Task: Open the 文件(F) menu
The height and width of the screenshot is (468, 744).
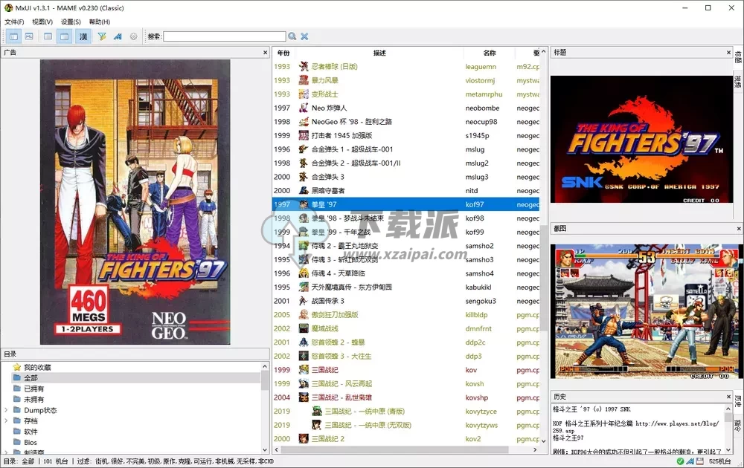Action: (14, 22)
